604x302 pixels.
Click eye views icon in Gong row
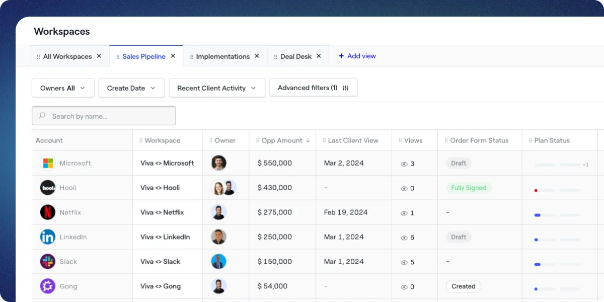(404, 287)
